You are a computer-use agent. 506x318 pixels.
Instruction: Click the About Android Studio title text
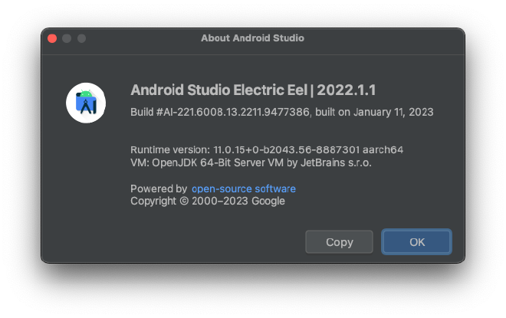tap(252, 38)
